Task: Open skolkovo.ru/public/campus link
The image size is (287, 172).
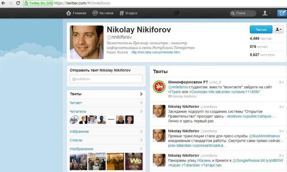Action: [x=251, y=116]
